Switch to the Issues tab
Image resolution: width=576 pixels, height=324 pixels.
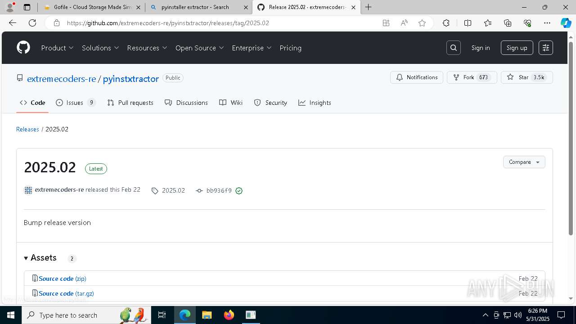point(76,103)
